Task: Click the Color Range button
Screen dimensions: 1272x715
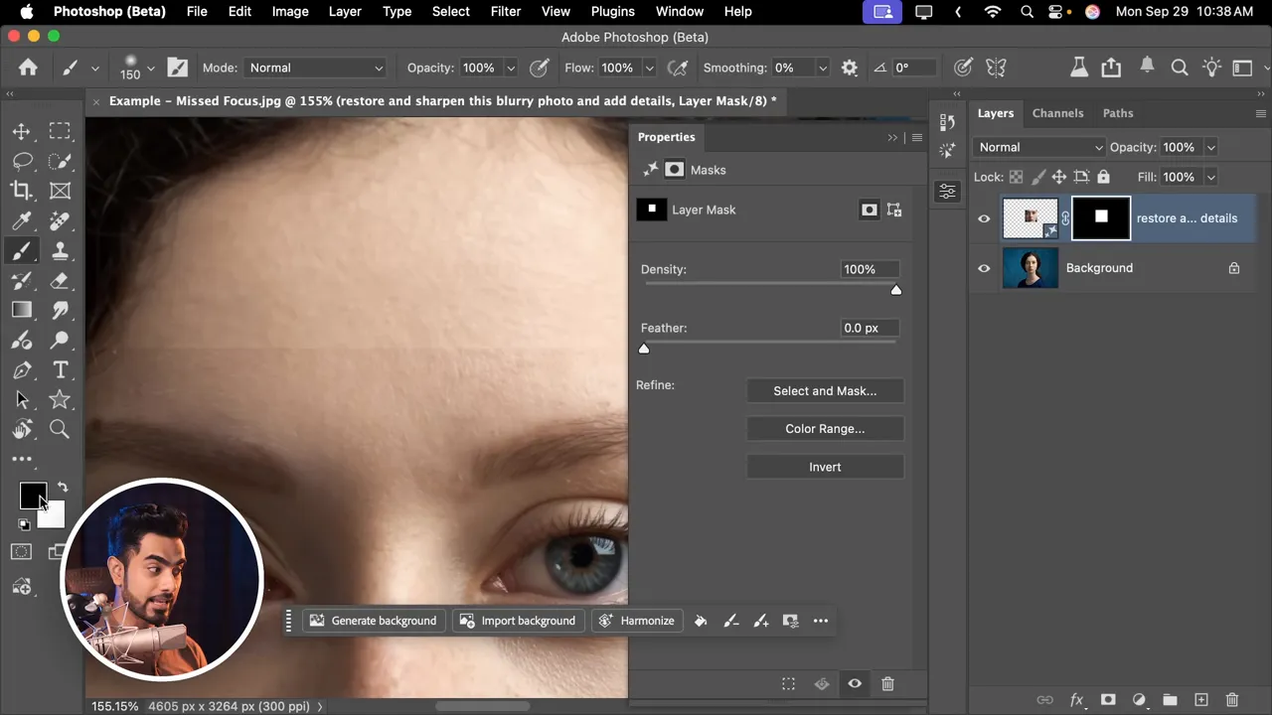Action: 825,429
